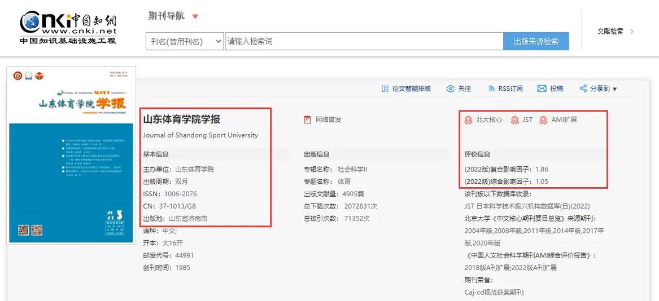Click the 总下载次数 2072831次 value
This screenshot has width=659, height=301.
pyautogui.click(x=361, y=206)
